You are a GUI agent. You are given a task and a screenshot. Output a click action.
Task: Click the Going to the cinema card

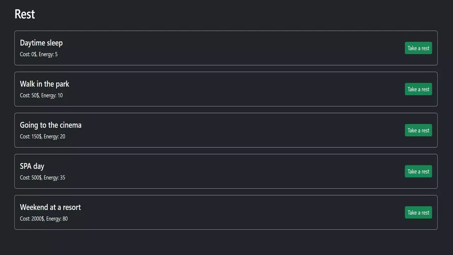click(x=226, y=130)
